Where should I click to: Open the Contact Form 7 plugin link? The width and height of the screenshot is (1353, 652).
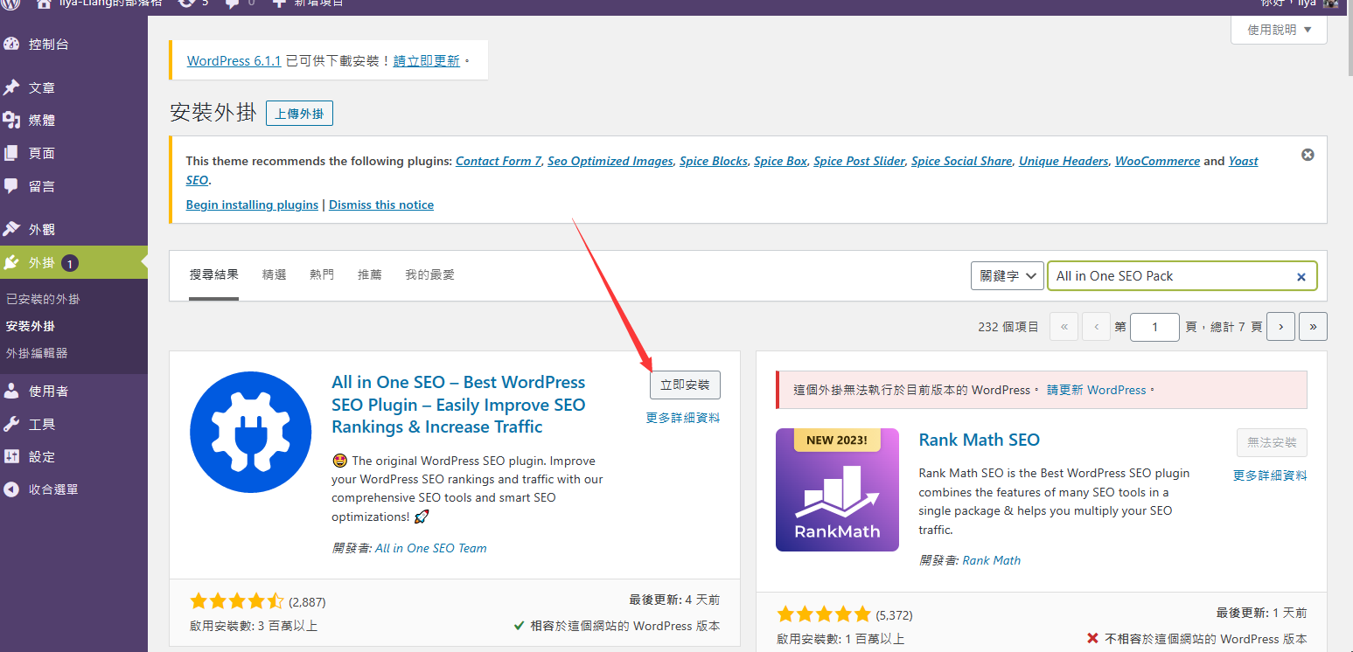coord(499,161)
